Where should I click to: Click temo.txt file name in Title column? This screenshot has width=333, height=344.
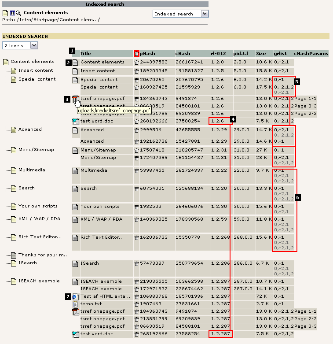pyautogui.click(x=91, y=304)
